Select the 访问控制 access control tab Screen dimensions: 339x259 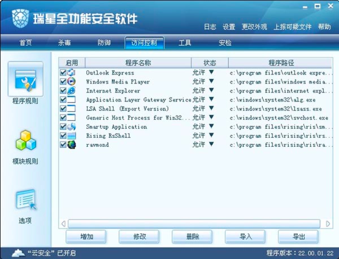(144, 43)
